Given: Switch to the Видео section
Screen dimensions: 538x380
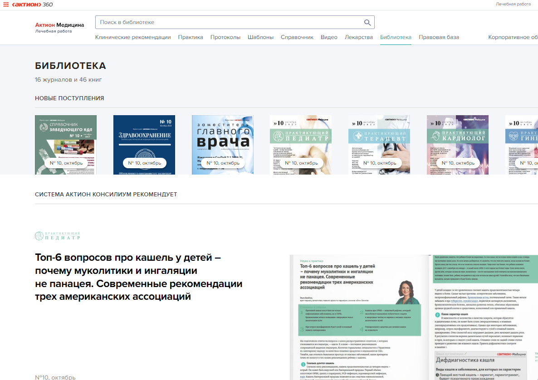Looking at the screenshot, I should (329, 37).
